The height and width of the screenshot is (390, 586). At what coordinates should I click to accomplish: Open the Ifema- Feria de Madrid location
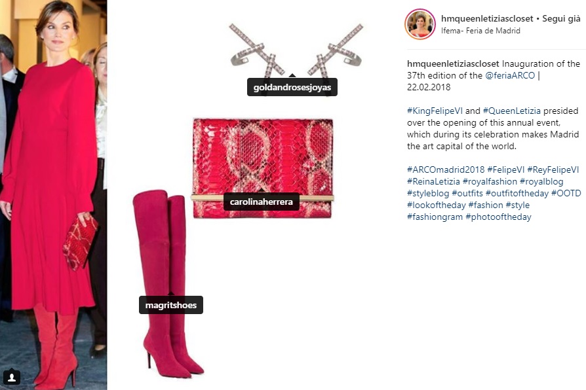pos(480,31)
